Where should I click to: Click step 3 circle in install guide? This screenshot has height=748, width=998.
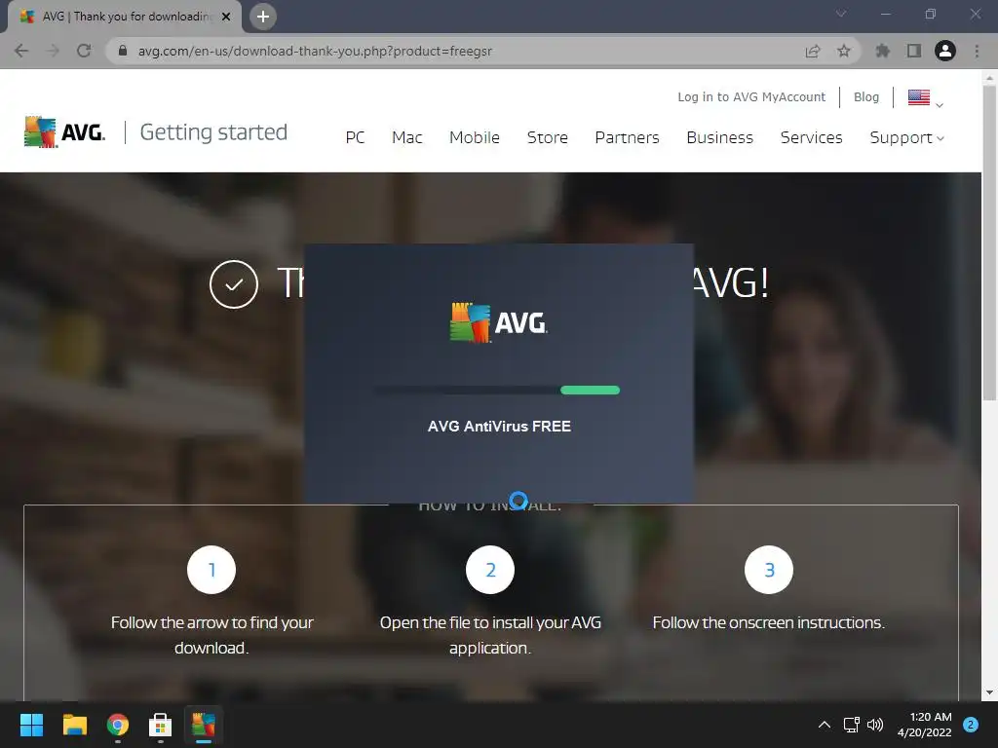(x=769, y=569)
